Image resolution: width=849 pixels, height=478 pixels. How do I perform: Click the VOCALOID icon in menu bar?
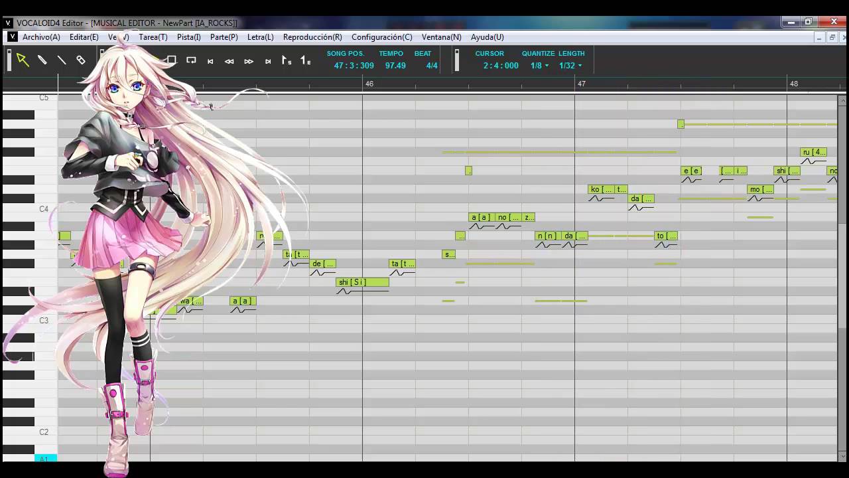(x=12, y=37)
